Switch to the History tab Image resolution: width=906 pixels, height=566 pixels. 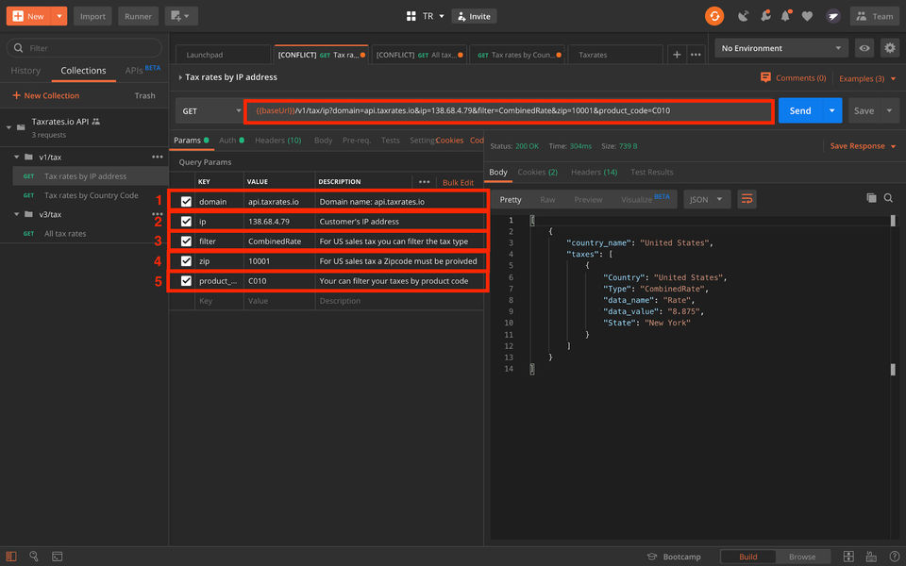[x=25, y=71]
